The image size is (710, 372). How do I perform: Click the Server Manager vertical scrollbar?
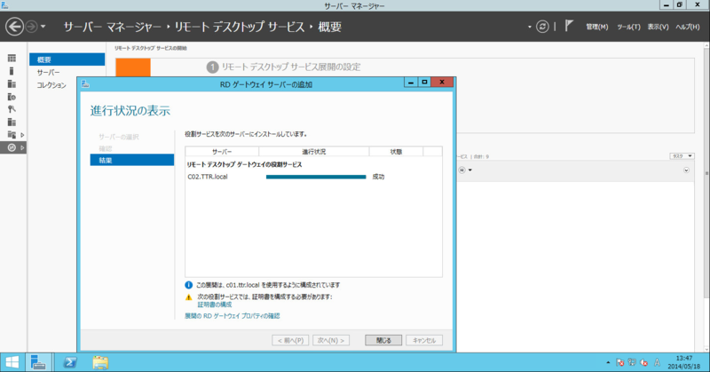[706, 172]
